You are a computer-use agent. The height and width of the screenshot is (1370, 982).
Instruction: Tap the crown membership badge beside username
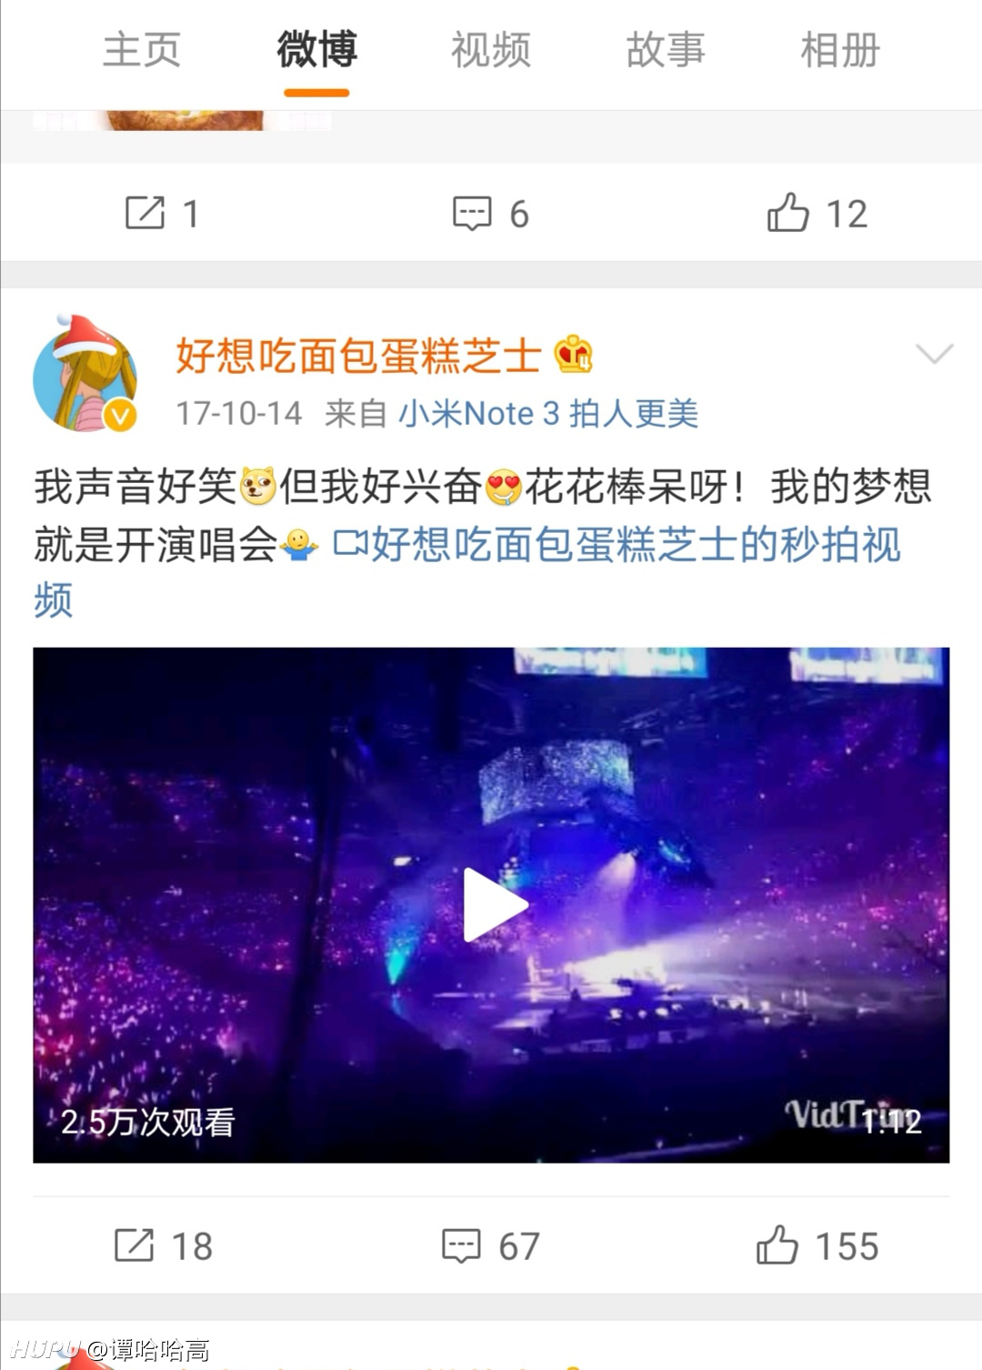[x=574, y=354]
